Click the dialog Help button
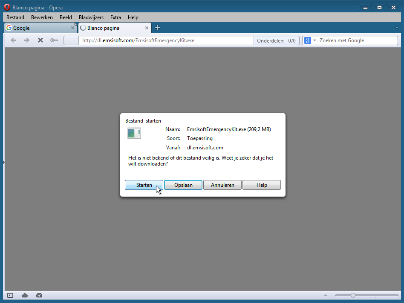Viewport: 404px width, 303px height. 262,185
